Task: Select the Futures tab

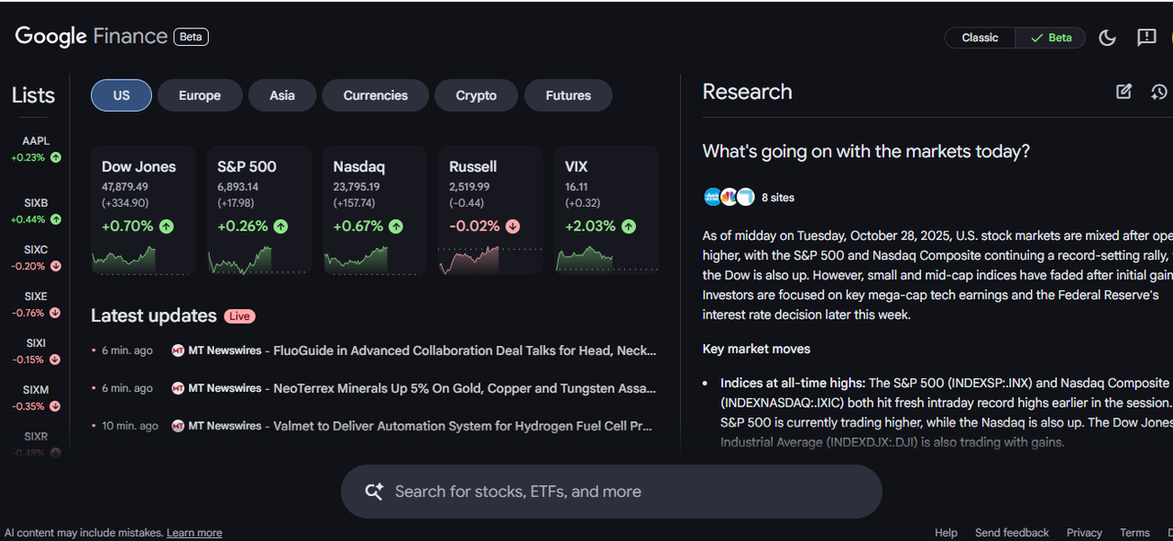Action: tap(568, 95)
